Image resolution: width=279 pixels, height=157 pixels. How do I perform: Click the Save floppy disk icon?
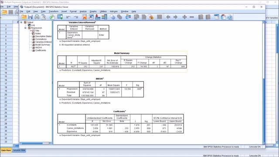point(31,17)
